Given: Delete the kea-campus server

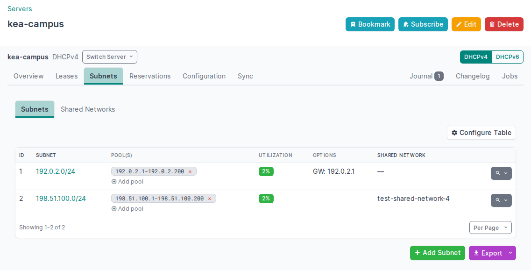Looking at the screenshot, I should click(504, 24).
